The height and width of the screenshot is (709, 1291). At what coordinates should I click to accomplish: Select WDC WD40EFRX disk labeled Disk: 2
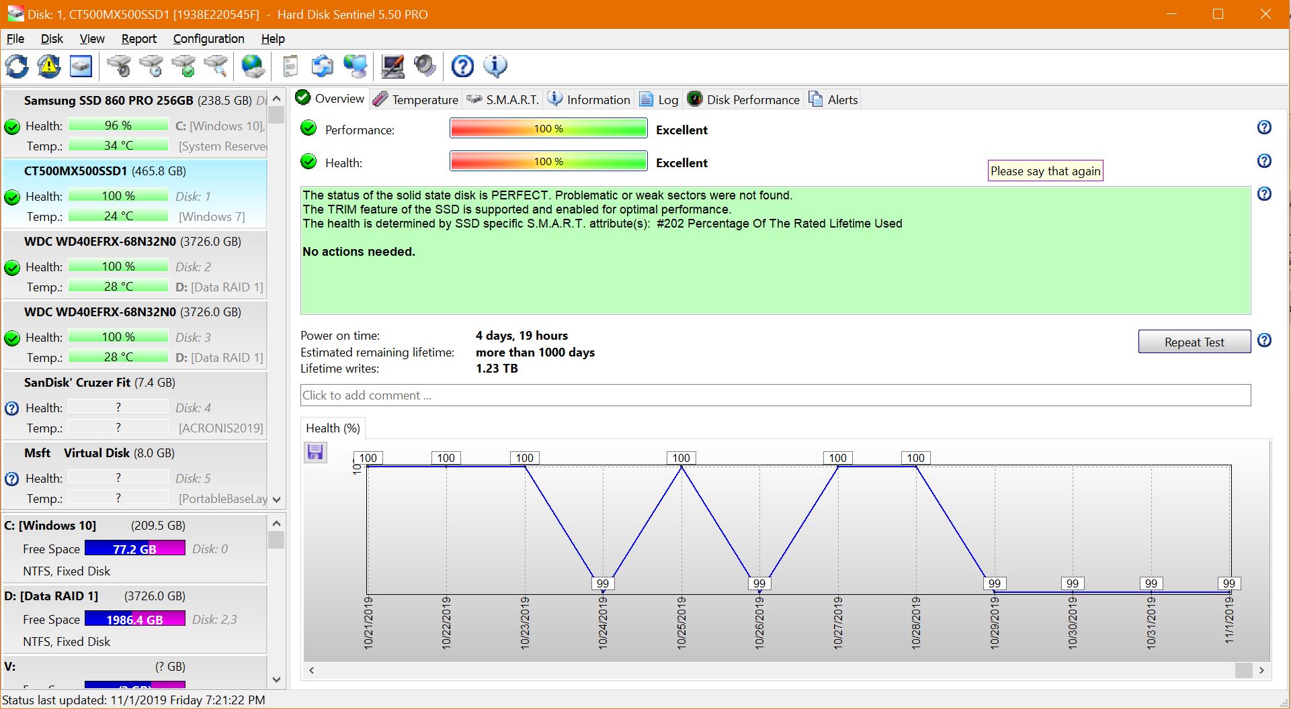pyautogui.click(x=135, y=264)
